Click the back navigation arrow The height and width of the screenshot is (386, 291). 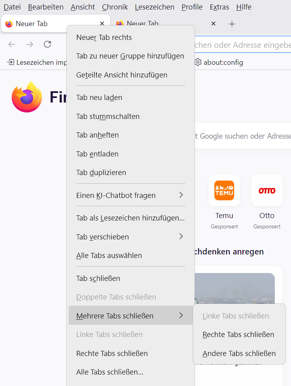coord(12,44)
